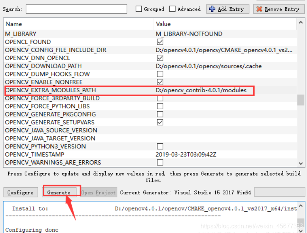The height and width of the screenshot is (233, 307).
Task: Enable OPENCV_FORCE_3RDPARTY_BUILD
Action: pos(160,98)
